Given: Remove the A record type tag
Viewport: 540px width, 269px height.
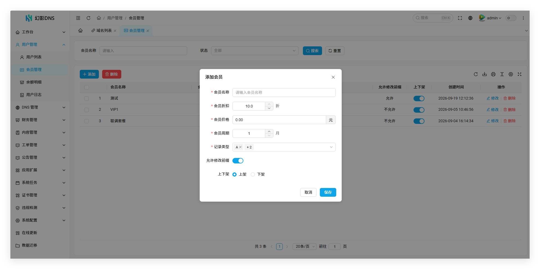Looking at the screenshot, I should [x=240, y=147].
